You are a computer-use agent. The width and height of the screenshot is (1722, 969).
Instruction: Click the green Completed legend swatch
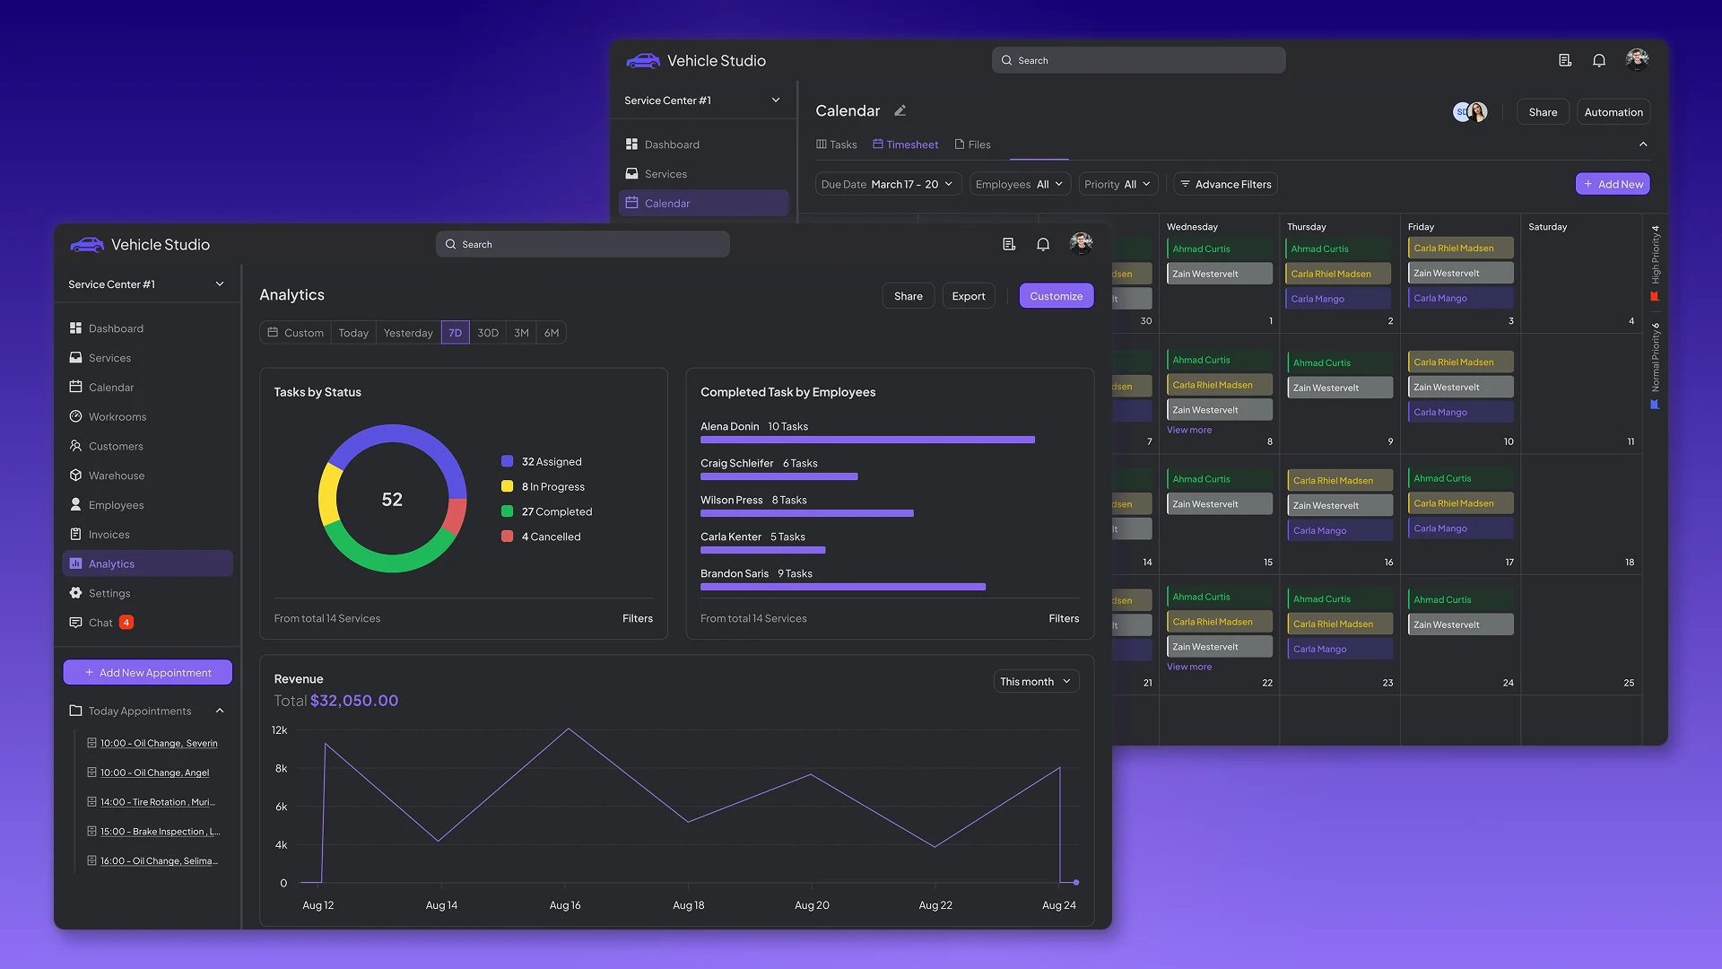508,511
